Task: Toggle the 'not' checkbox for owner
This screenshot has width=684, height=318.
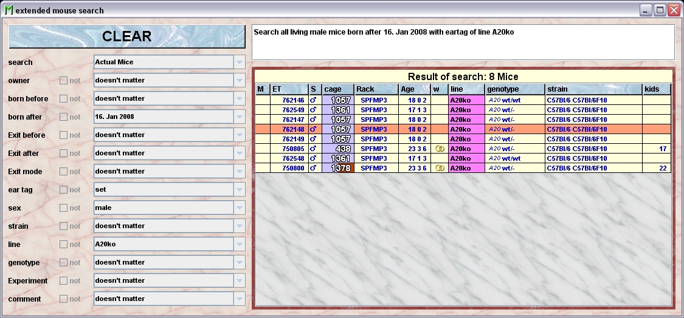Action: (x=63, y=81)
